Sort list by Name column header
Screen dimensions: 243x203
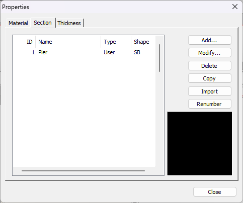pyautogui.click(x=68, y=42)
